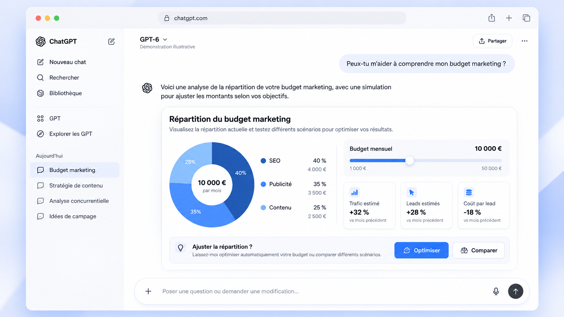Click the 10 000 € budget value

488,149
